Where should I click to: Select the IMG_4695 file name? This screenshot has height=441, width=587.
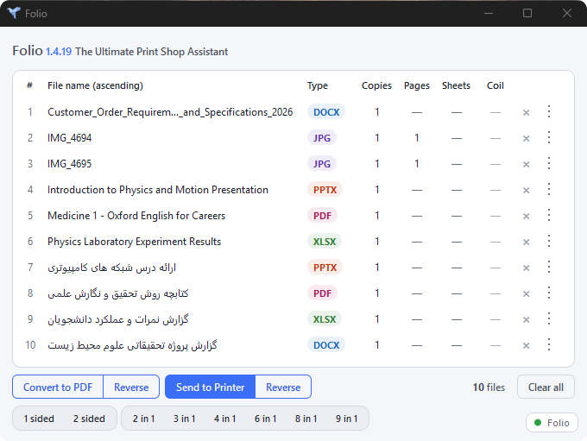tap(69, 164)
